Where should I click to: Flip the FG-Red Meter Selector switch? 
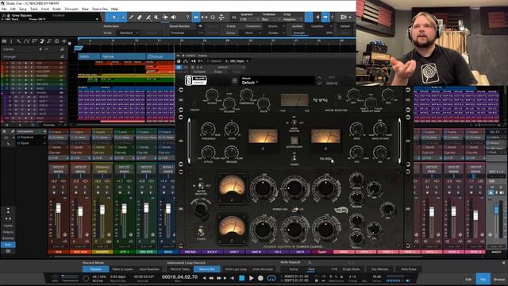pyautogui.click(x=294, y=122)
